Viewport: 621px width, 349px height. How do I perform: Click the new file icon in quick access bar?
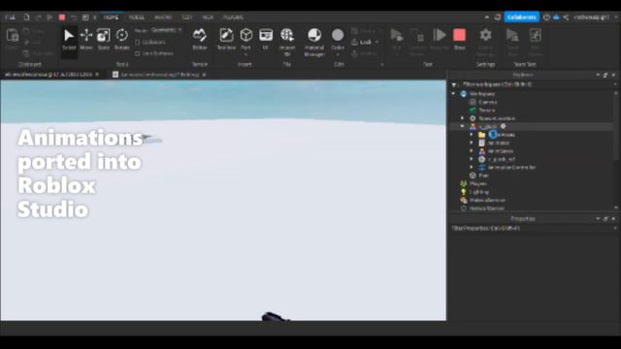tap(26, 17)
